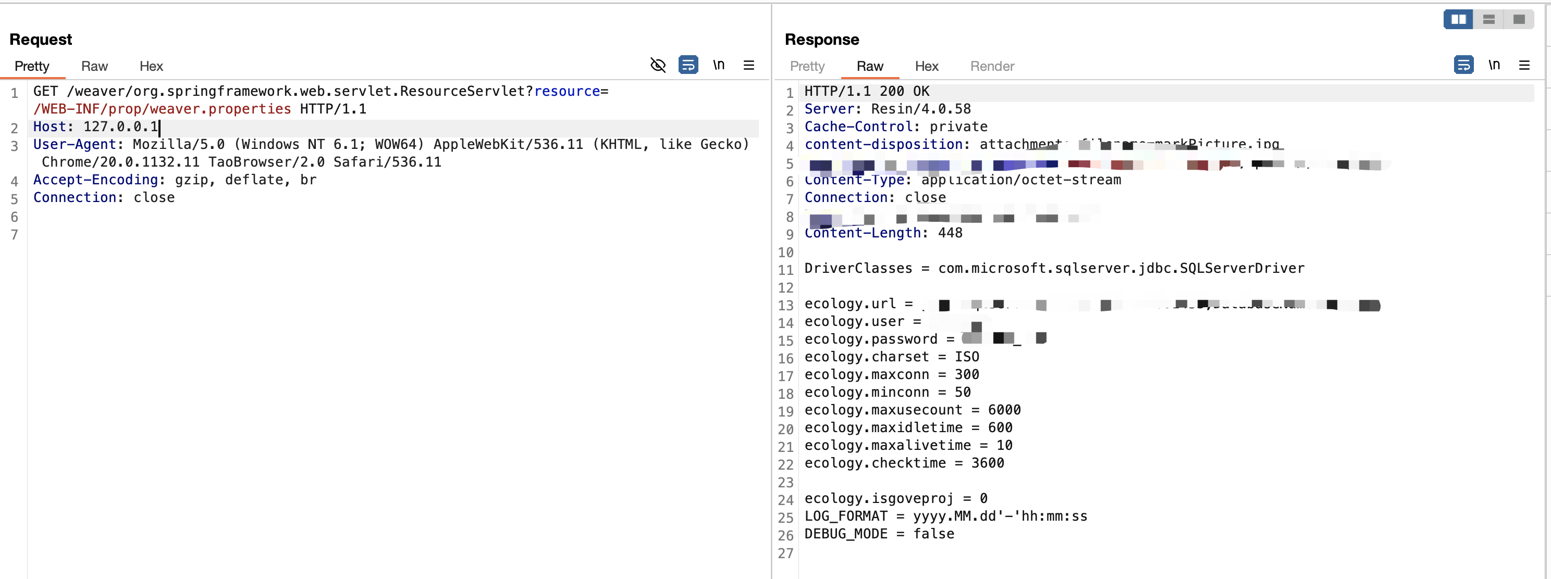This screenshot has height=579, width=1551.
Task: Click ecology.isgoveproj = 0 line
Action: 896,498
